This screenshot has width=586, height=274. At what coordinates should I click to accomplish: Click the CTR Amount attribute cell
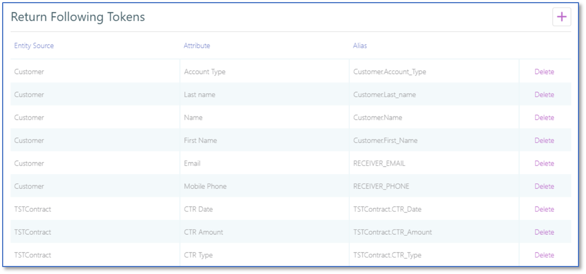tap(203, 232)
